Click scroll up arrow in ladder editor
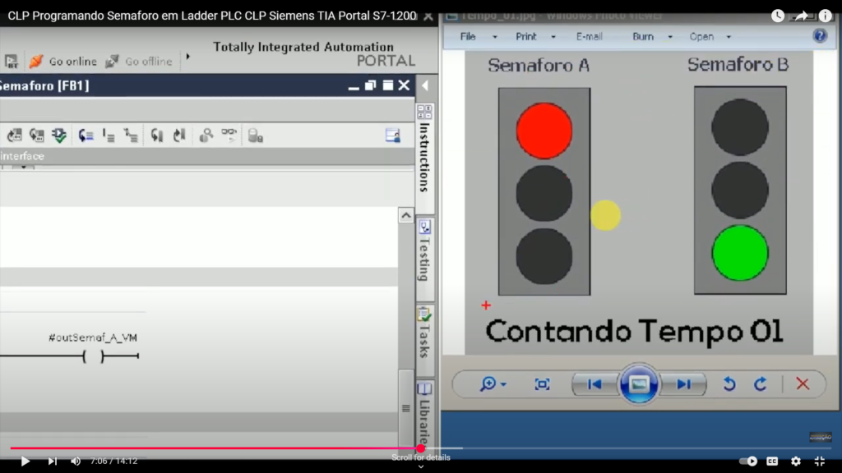Screen dimensions: 842x473 coord(406,215)
